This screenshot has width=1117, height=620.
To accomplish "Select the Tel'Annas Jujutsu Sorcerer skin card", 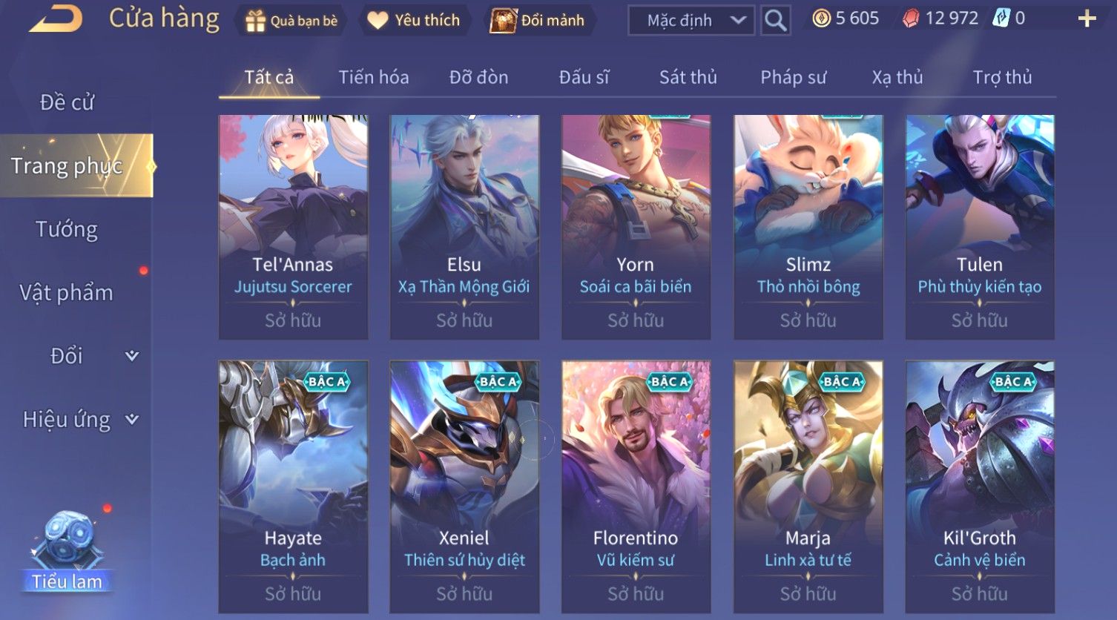I will coord(293,227).
